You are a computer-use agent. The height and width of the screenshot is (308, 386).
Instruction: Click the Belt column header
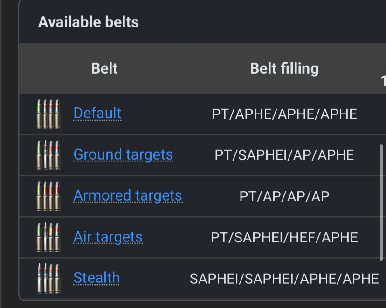(x=104, y=69)
